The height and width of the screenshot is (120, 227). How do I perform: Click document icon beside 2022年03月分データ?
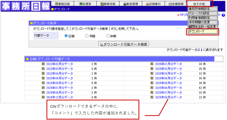(x=43, y=69)
